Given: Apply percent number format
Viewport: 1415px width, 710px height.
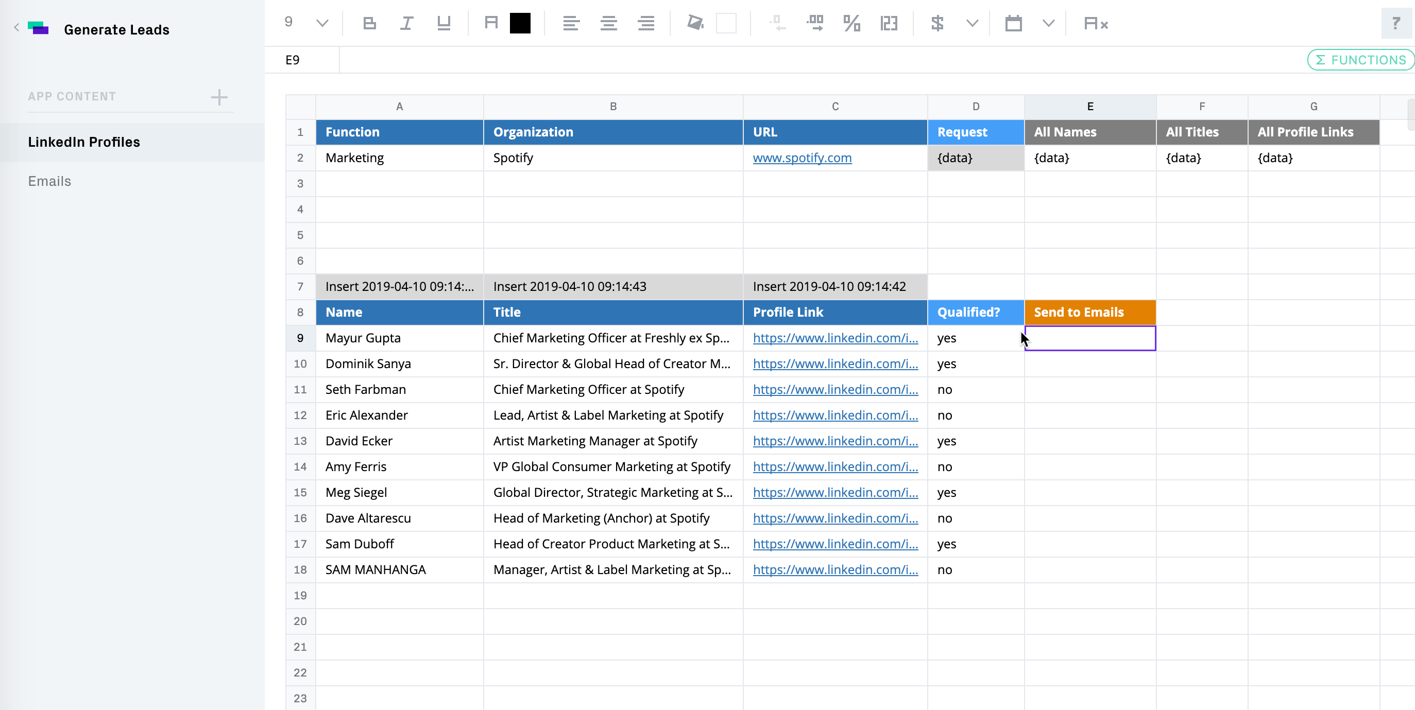Looking at the screenshot, I should point(851,23).
